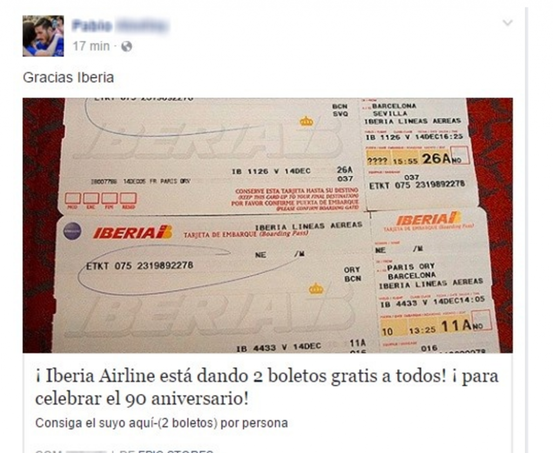Viewport: 553px width, 453px height.
Task: Click the lower pass ETKT 075 2319892278 number
Action: click(x=140, y=266)
